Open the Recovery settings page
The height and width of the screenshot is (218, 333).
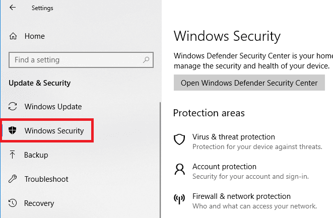(39, 203)
